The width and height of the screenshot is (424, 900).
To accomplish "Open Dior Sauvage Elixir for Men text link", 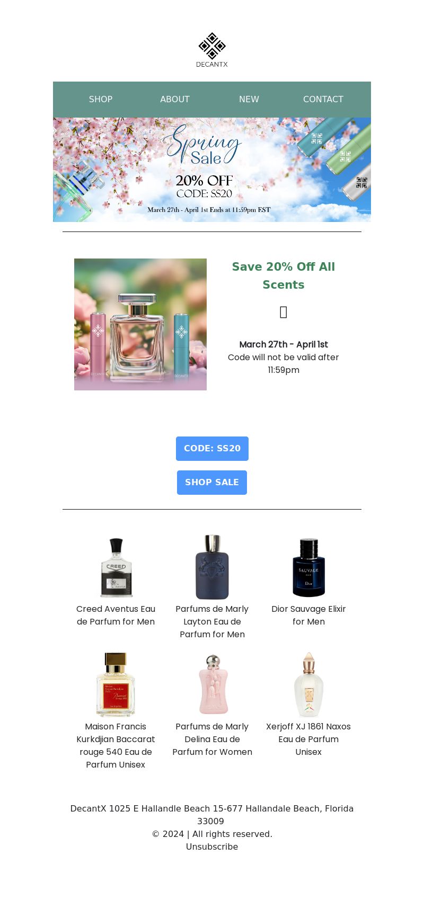I will click(308, 616).
